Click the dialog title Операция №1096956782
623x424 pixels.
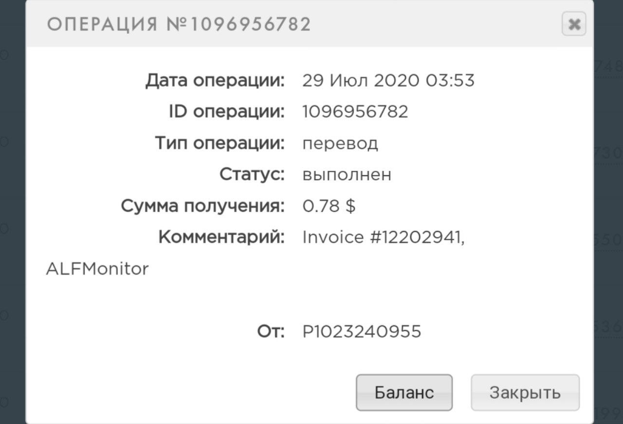point(179,24)
